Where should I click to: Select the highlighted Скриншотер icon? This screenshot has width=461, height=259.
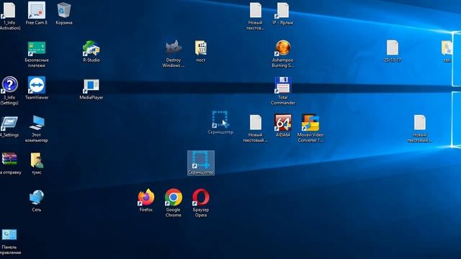point(201,163)
